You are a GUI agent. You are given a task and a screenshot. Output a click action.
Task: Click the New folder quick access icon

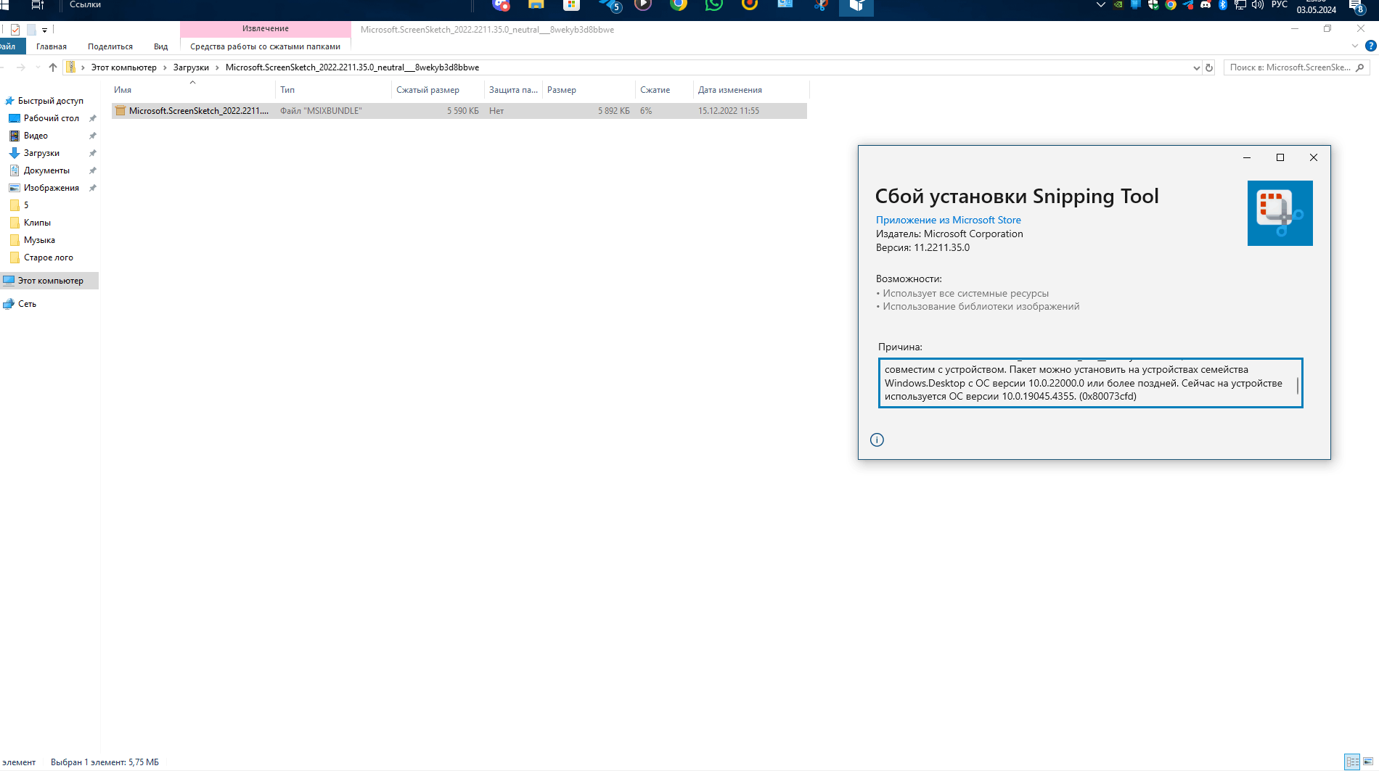tap(31, 30)
